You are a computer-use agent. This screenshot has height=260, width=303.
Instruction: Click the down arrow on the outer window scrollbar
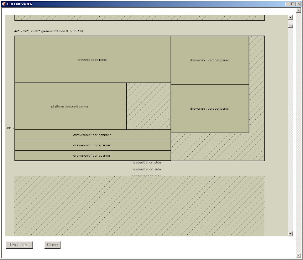(x=298, y=255)
